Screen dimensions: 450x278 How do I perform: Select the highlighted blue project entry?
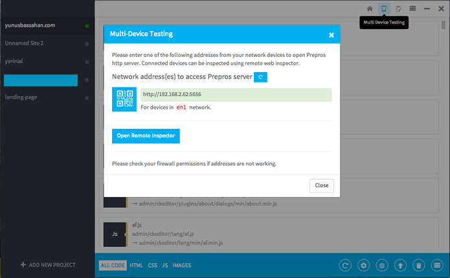(x=41, y=80)
